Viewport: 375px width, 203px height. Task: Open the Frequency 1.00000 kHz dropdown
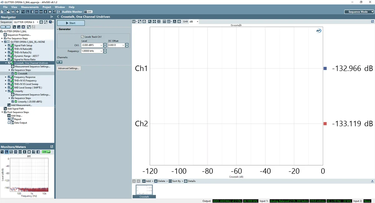point(101,51)
